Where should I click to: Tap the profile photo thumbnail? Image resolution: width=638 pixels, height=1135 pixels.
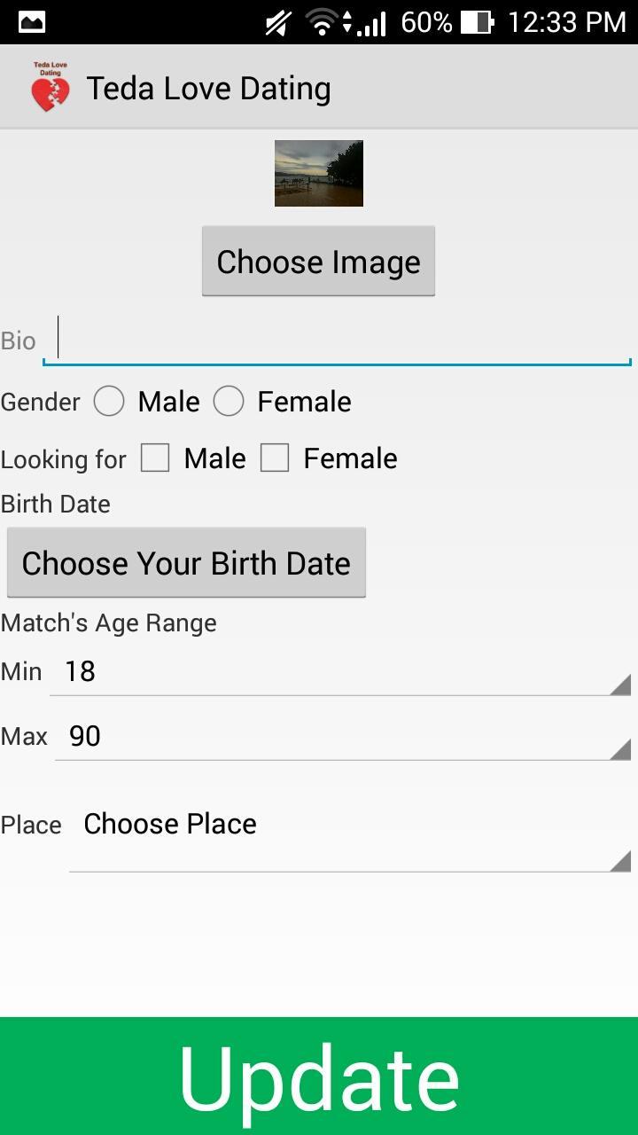click(x=318, y=173)
